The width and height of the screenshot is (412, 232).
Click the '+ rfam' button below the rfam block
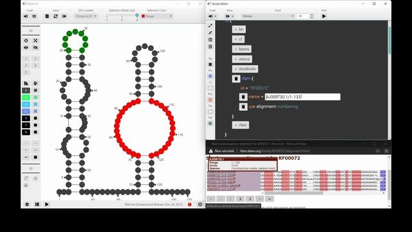point(241,125)
